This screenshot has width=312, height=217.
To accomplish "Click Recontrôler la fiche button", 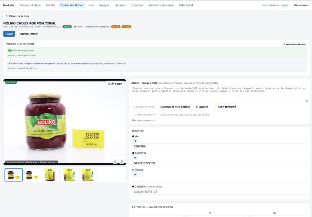I will [x=294, y=44].
